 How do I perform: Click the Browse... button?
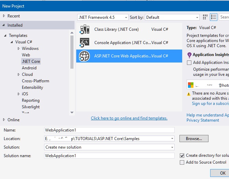[x=194, y=138]
